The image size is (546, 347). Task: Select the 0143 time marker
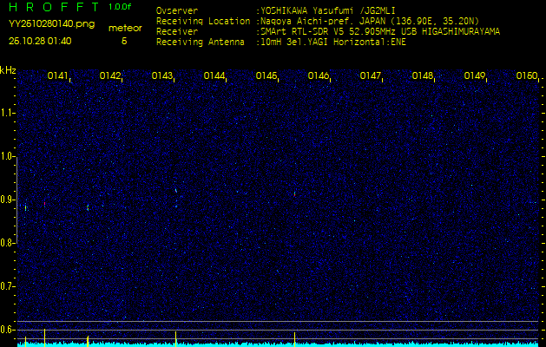coord(162,76)
